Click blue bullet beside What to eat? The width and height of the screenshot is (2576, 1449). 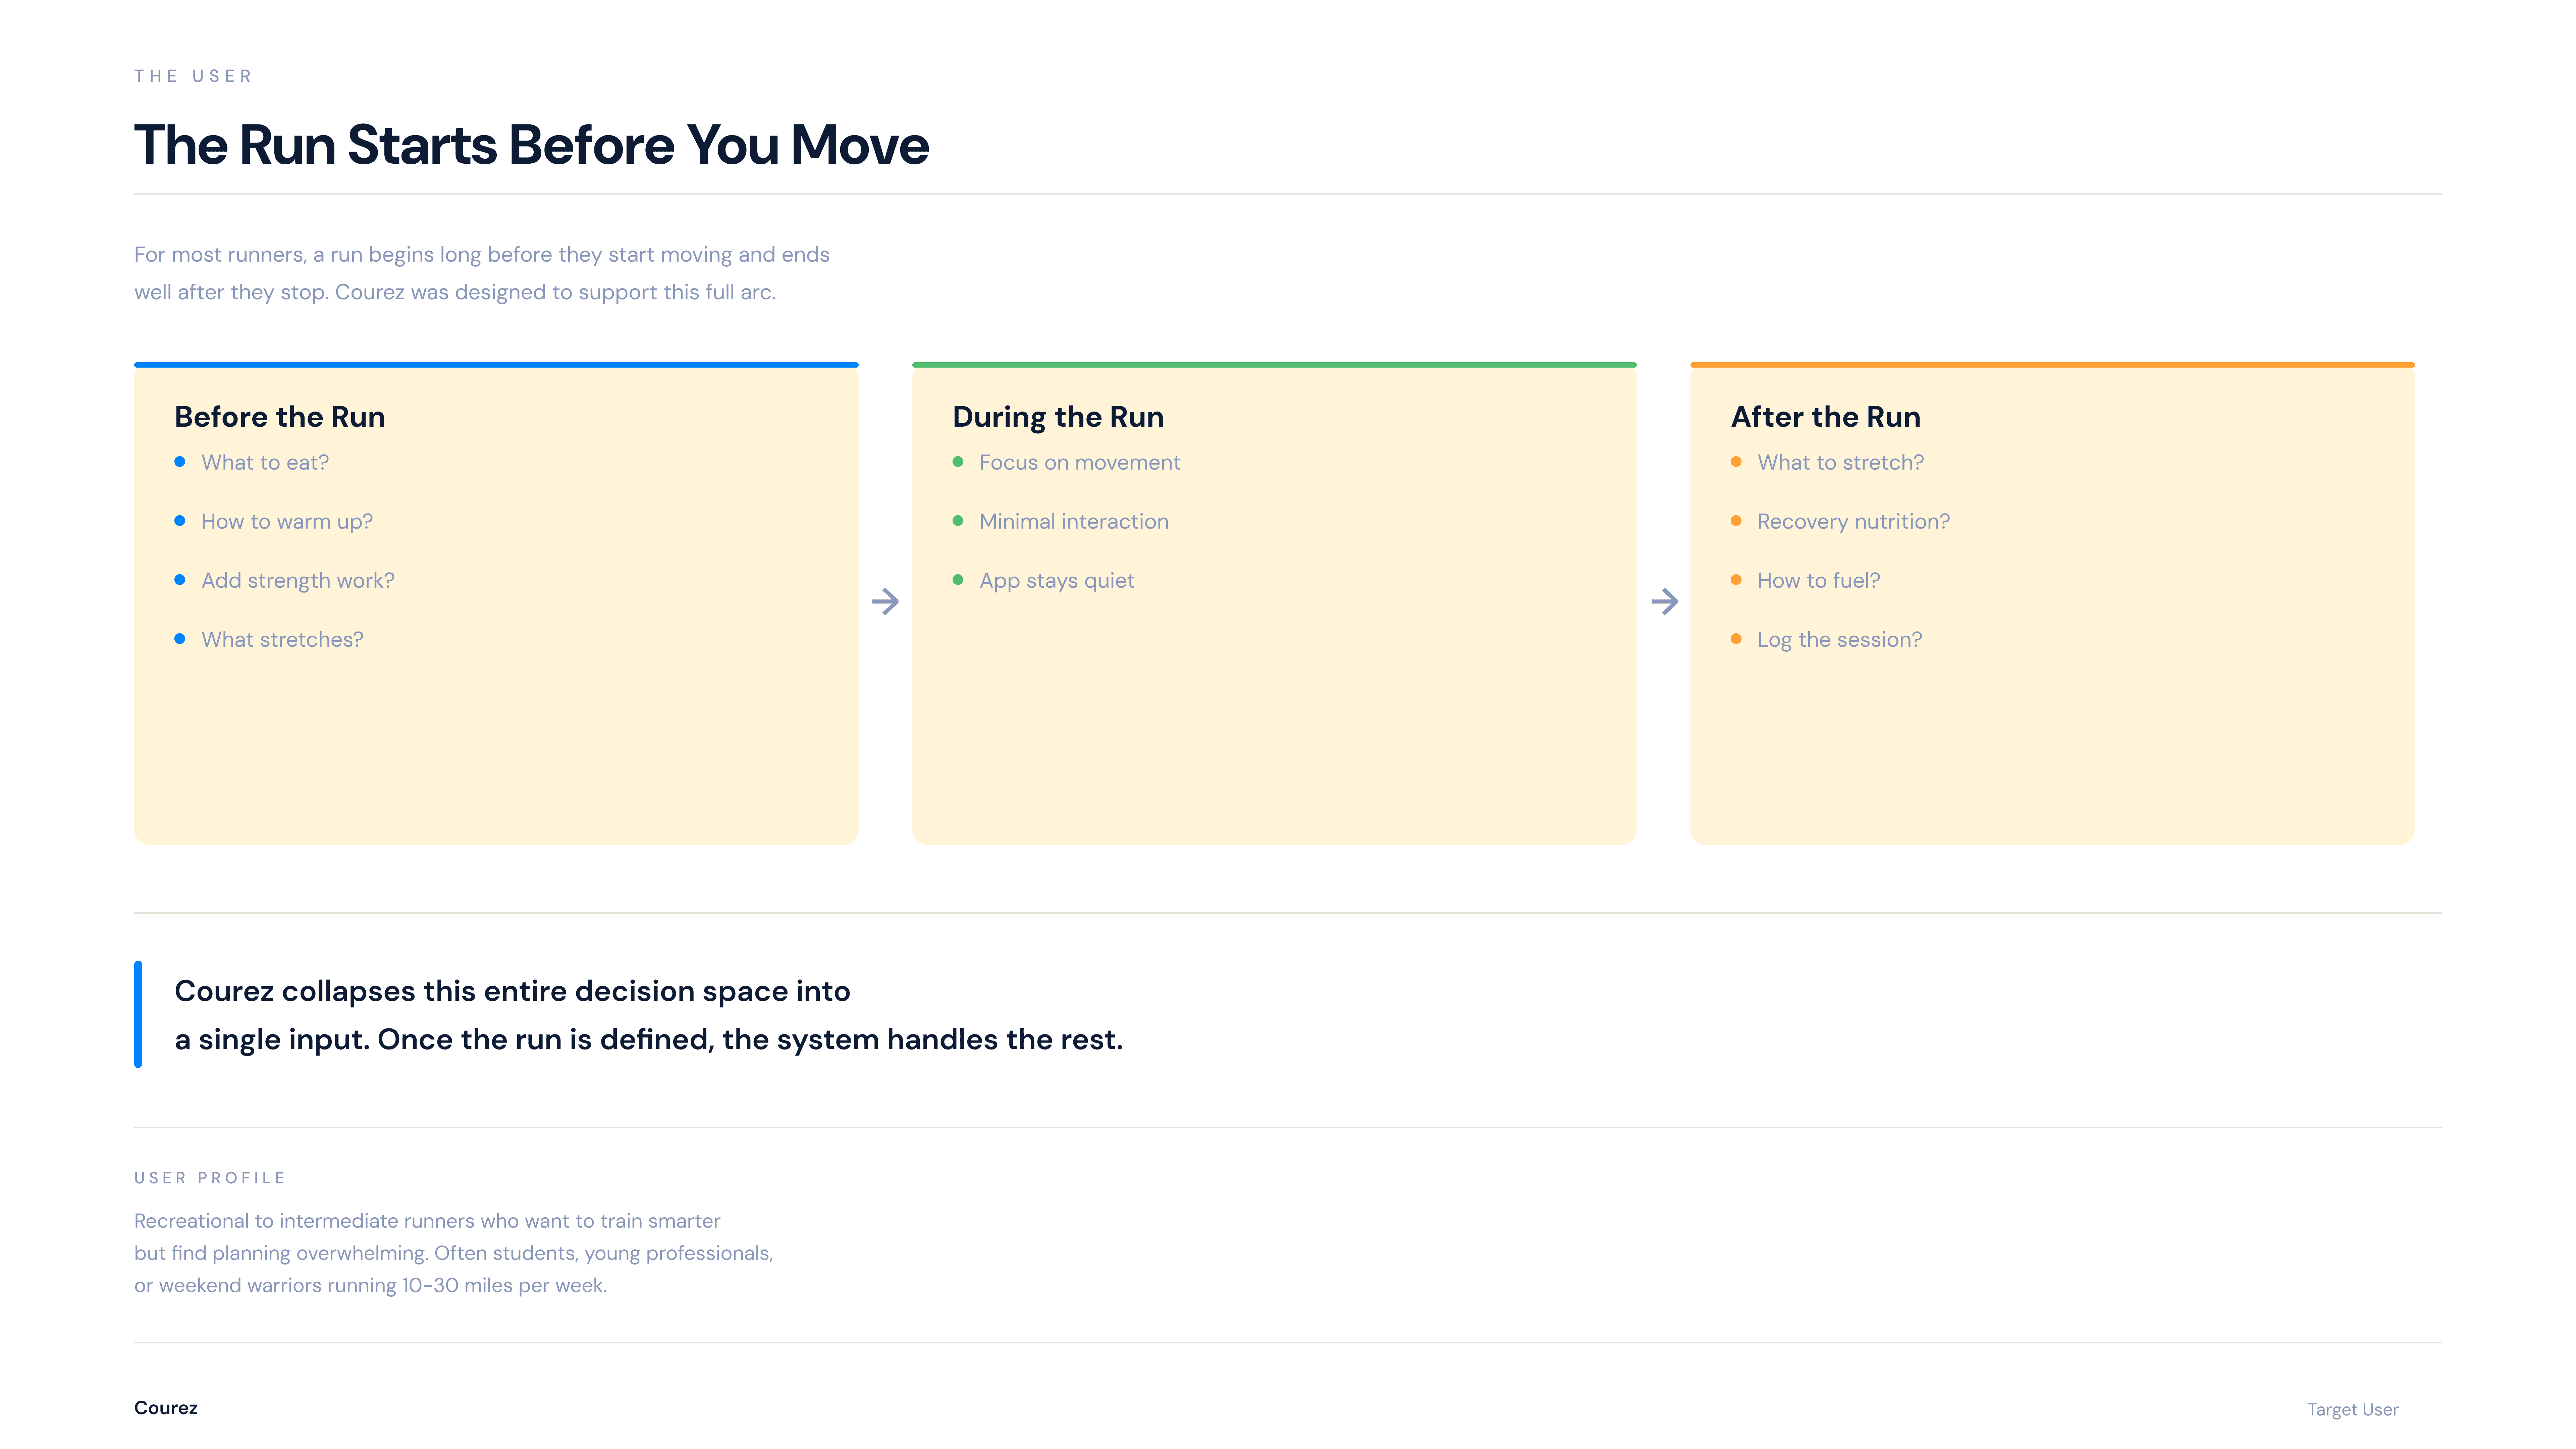(180, 462)
